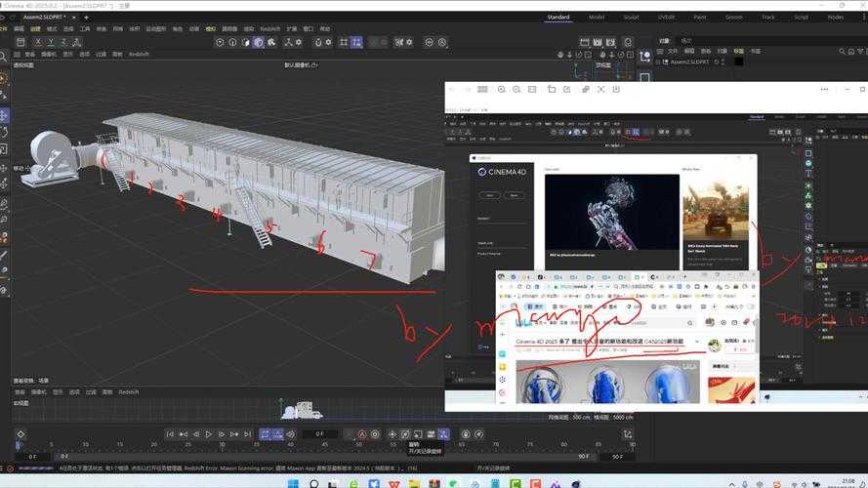Select Edges mode icon in top toolbar
This screenshot has height=488, width=868.
tap(232, 42)
